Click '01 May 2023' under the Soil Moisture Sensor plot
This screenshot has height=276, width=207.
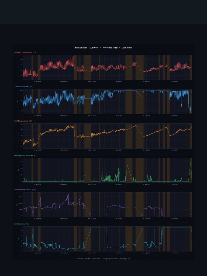(x=64, y=219)
